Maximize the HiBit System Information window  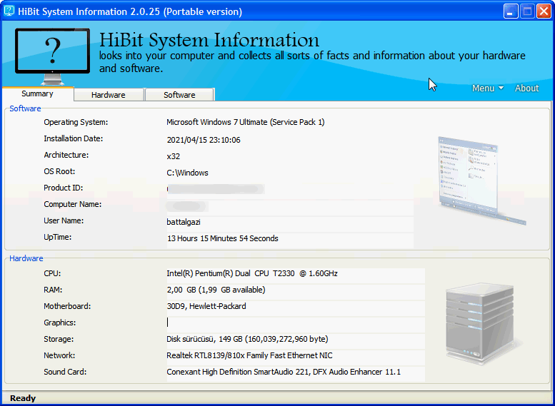pos(527,11)
